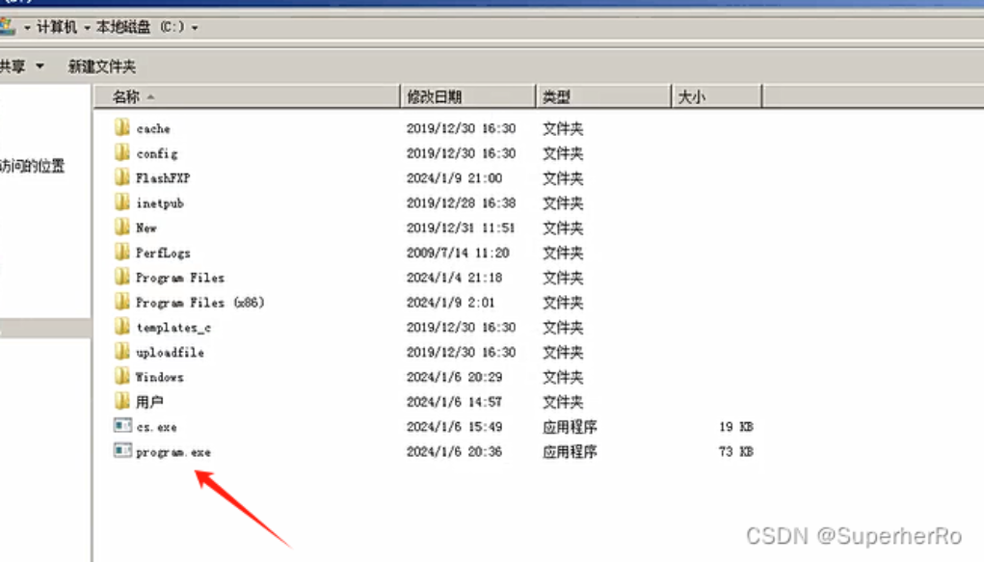
Task: Click the inetpub folder name
Action: 160,203
